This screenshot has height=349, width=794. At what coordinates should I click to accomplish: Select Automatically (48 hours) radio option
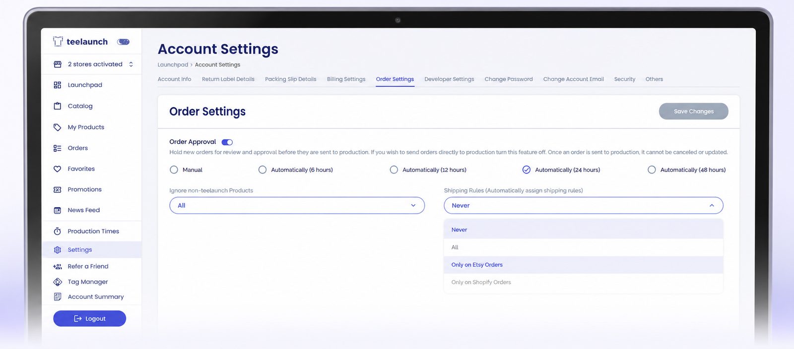[652, 170]
